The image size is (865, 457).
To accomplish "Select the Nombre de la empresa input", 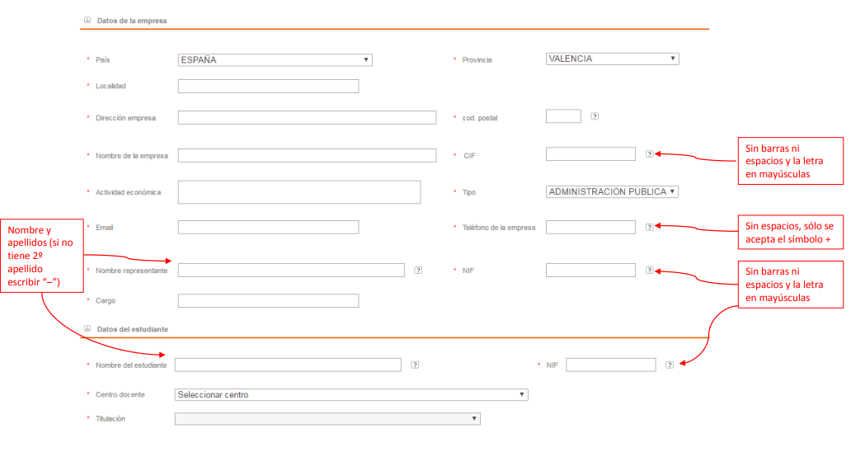I will click(307, 155).
